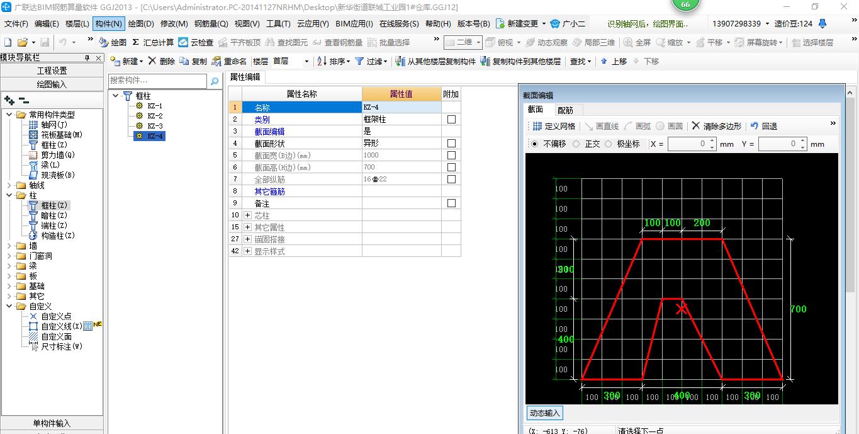Select KZ-2 in the component tree

pyautogui.click(x=155, y=116)
